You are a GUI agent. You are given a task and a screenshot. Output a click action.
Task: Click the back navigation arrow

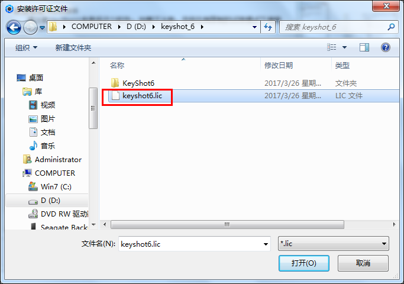pyautogui.click(x=14, y=27)
